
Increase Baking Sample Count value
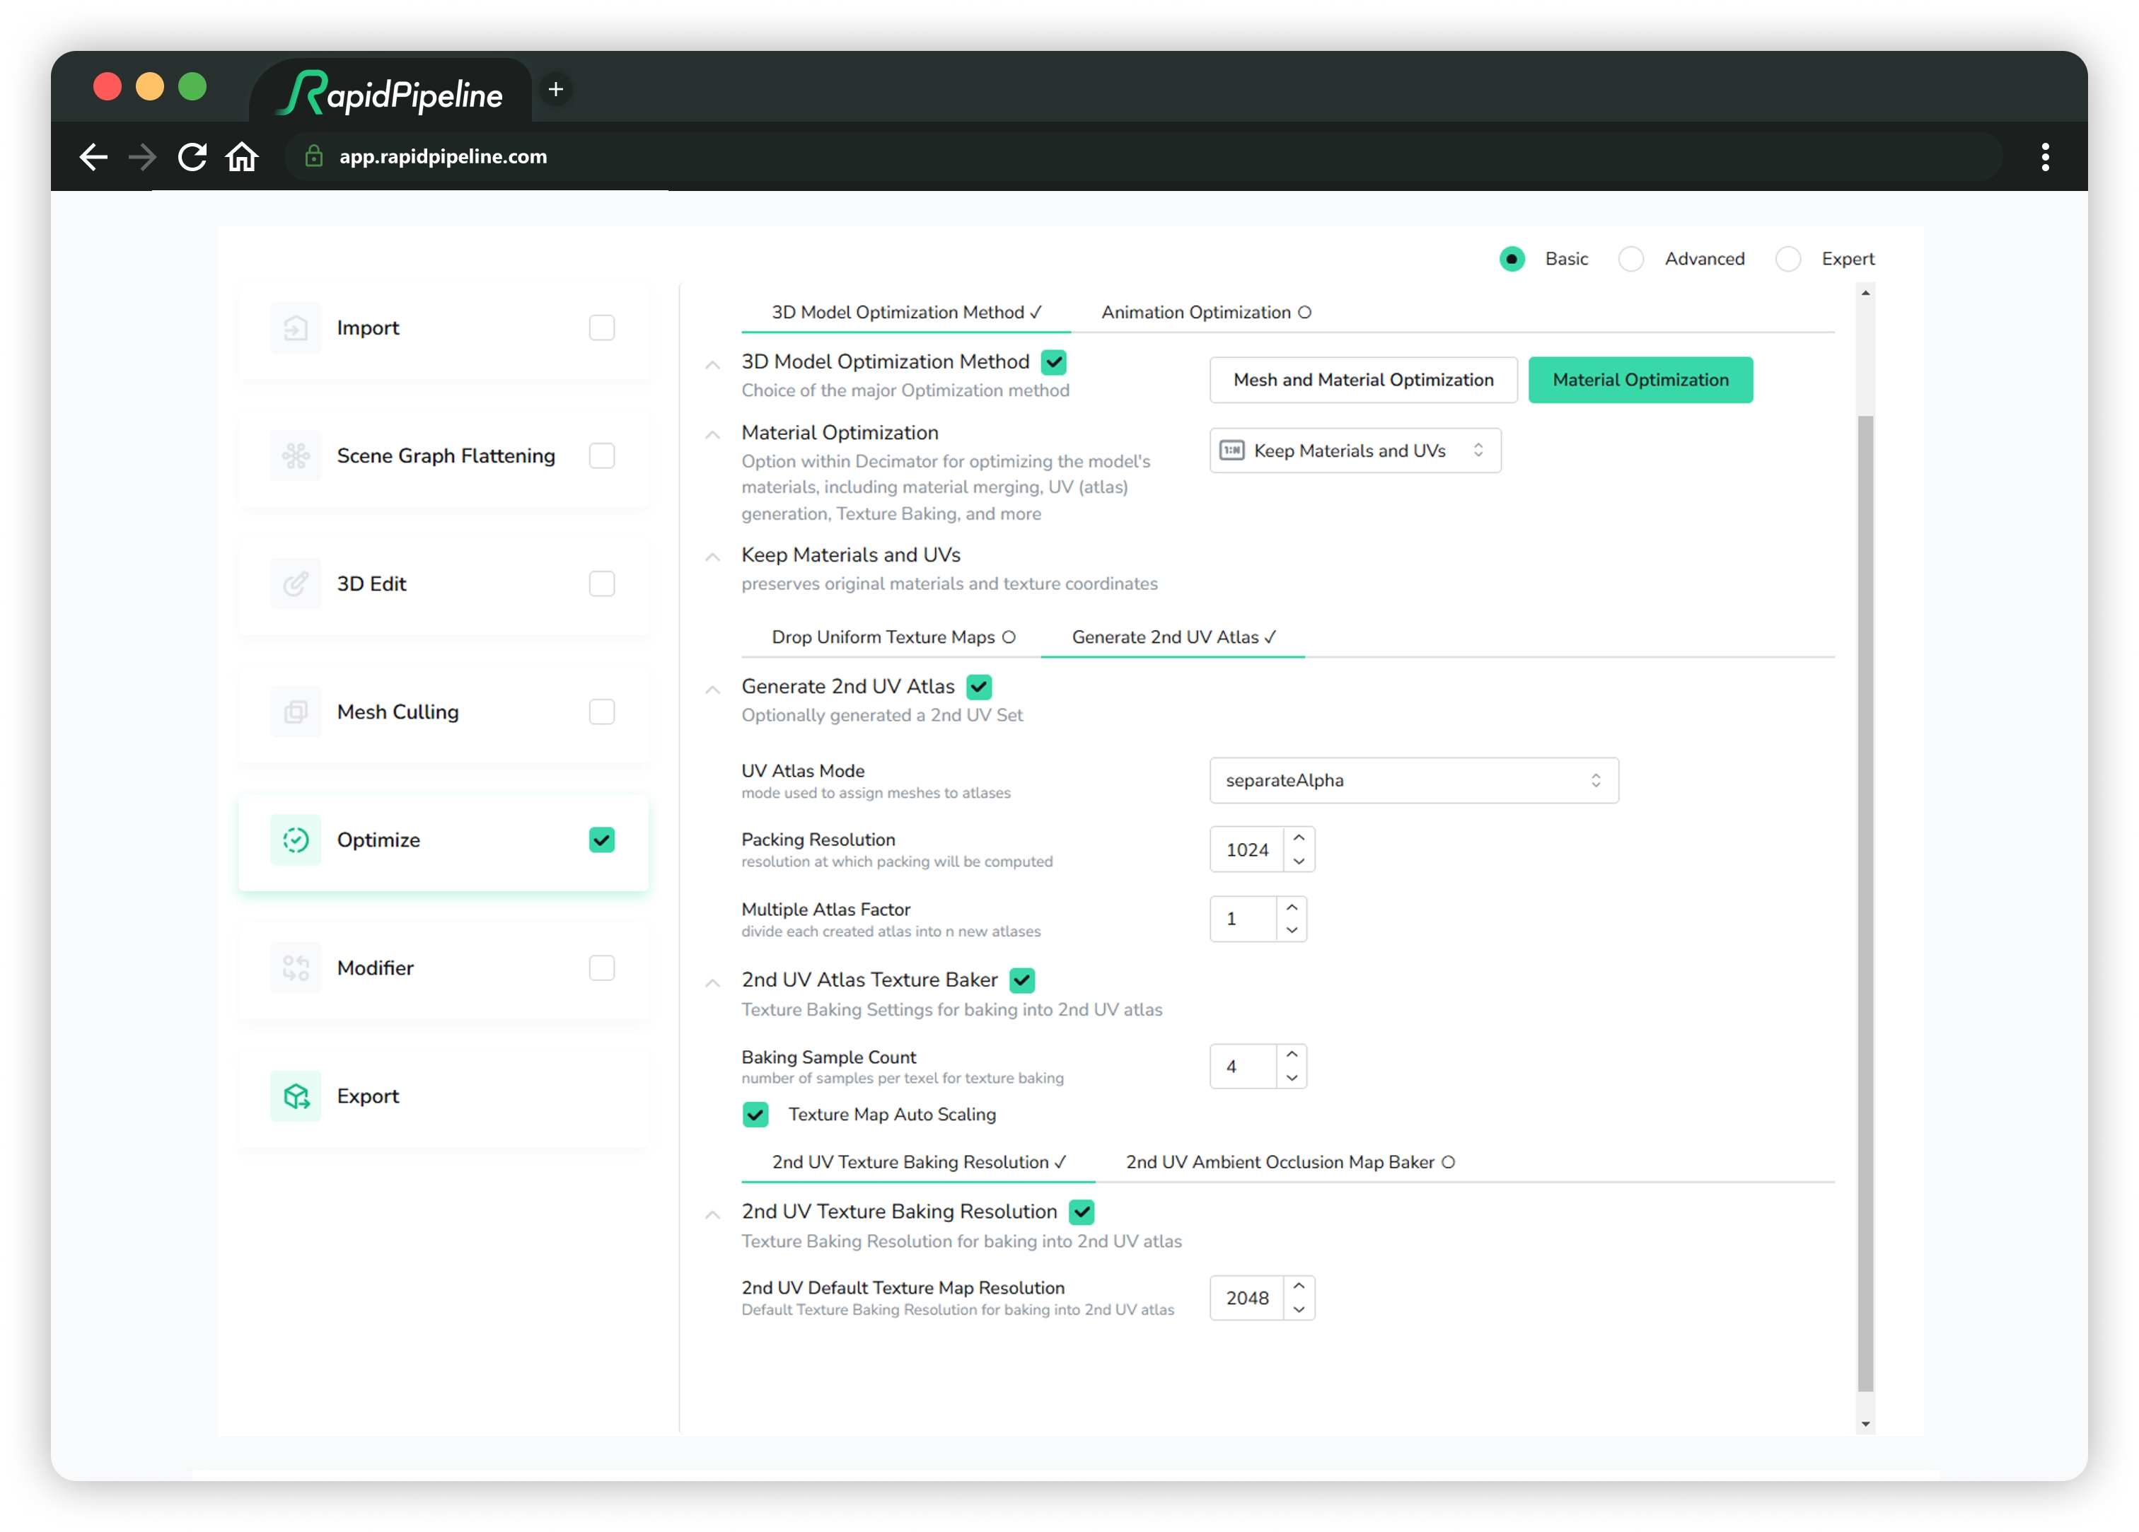[1292, 1055]
